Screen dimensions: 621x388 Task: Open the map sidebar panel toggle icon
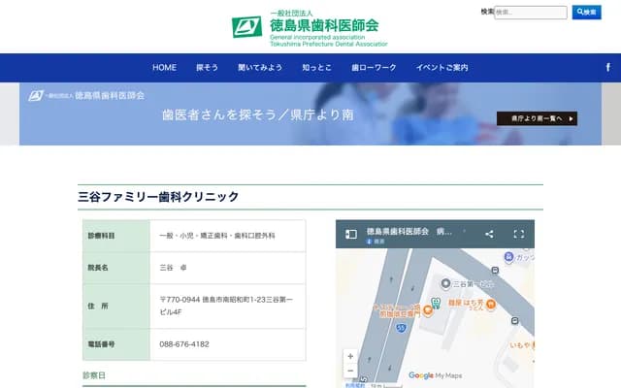click(x=351, y=234)
